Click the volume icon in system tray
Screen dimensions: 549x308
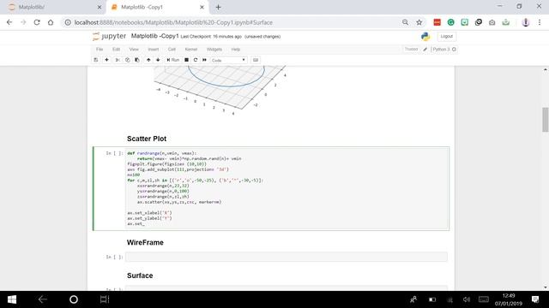point(467,299)
